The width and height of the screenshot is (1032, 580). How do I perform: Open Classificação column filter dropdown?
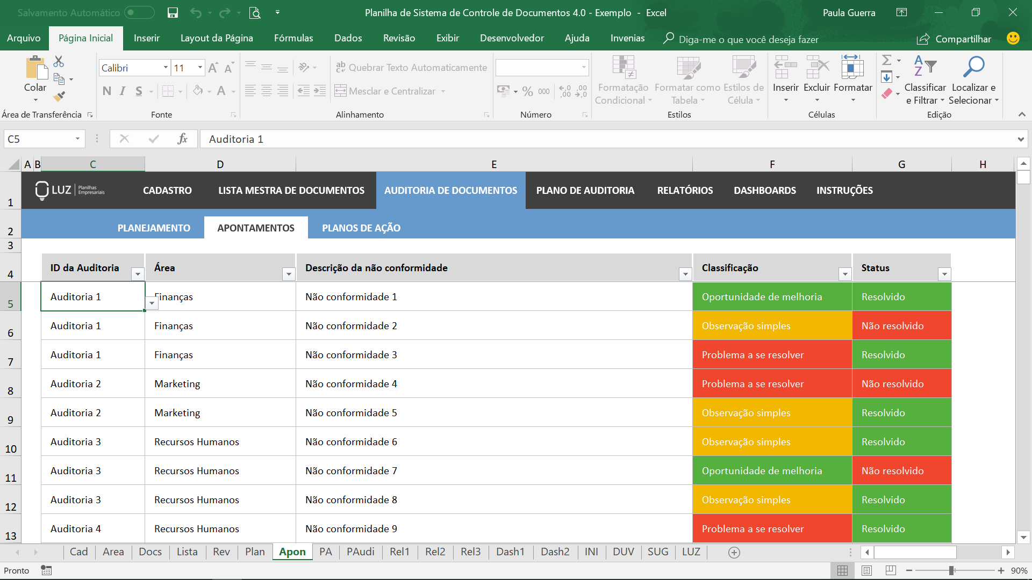845,274
